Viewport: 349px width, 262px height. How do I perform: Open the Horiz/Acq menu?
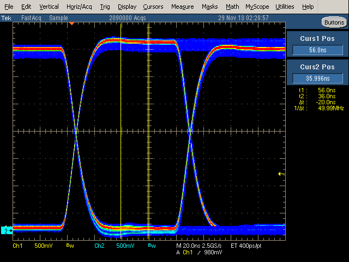[x=79, y=7]
